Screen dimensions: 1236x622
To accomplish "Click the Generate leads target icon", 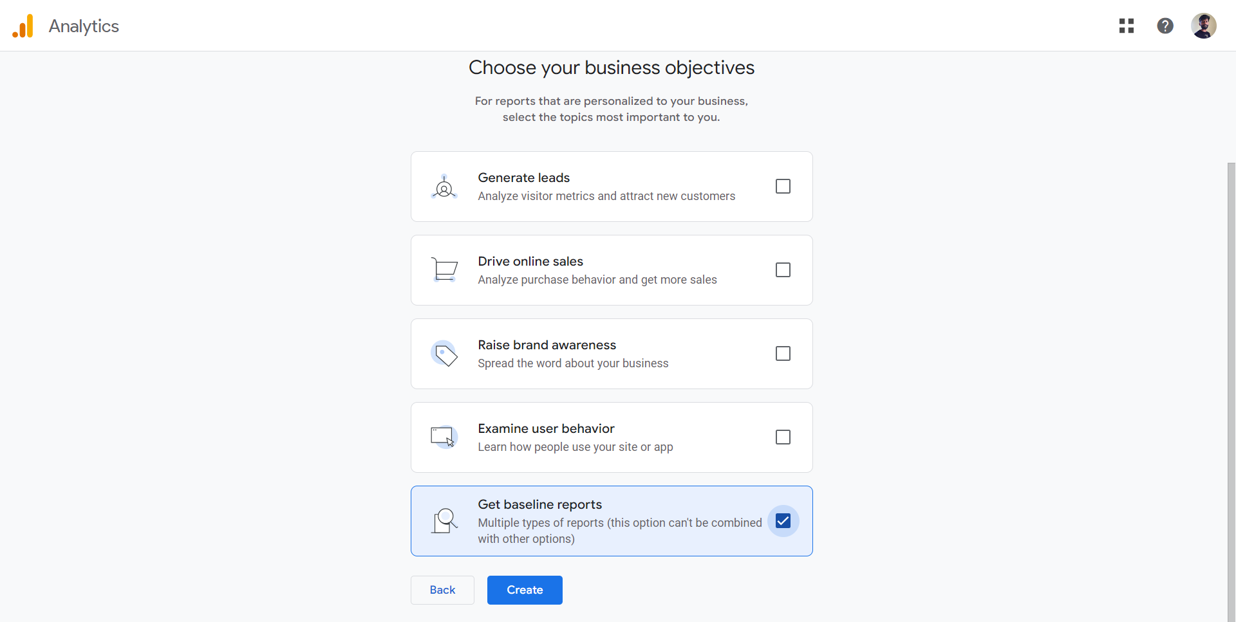I will click(444, 187).
